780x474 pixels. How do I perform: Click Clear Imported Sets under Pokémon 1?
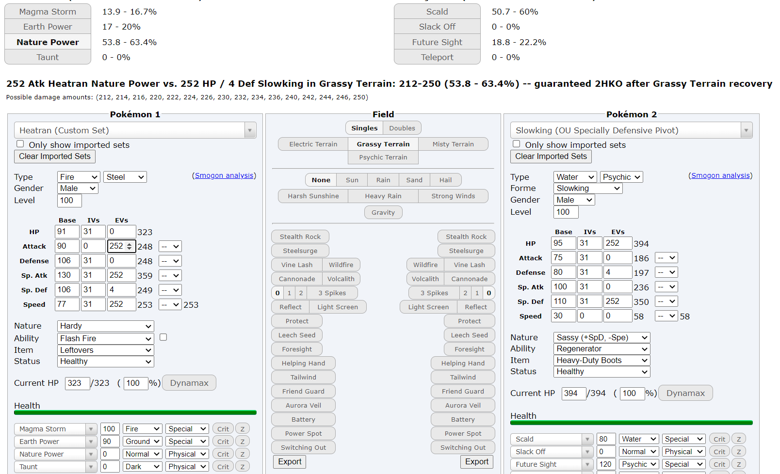pos(55,156)
